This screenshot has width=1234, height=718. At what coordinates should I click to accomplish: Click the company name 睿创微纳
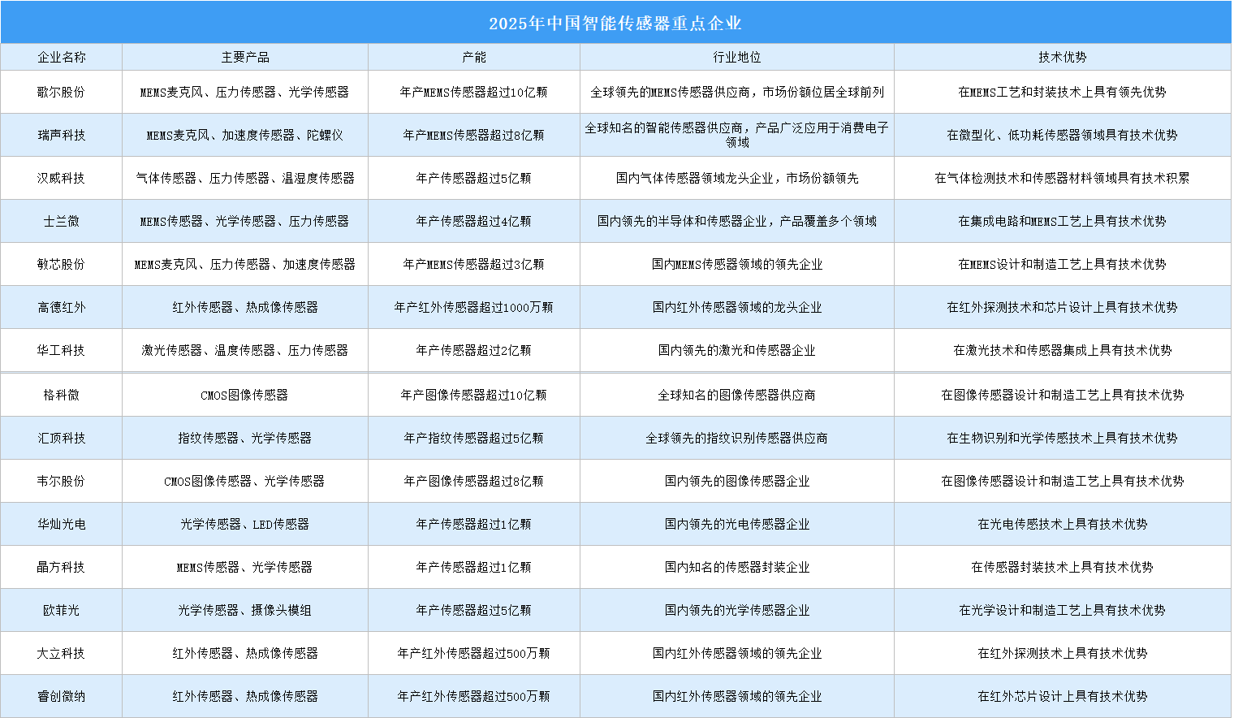tap(61, 696)
